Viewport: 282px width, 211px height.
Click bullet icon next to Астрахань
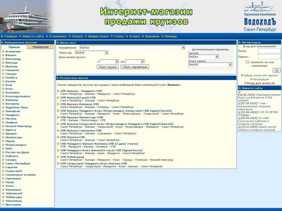point(3,52)
